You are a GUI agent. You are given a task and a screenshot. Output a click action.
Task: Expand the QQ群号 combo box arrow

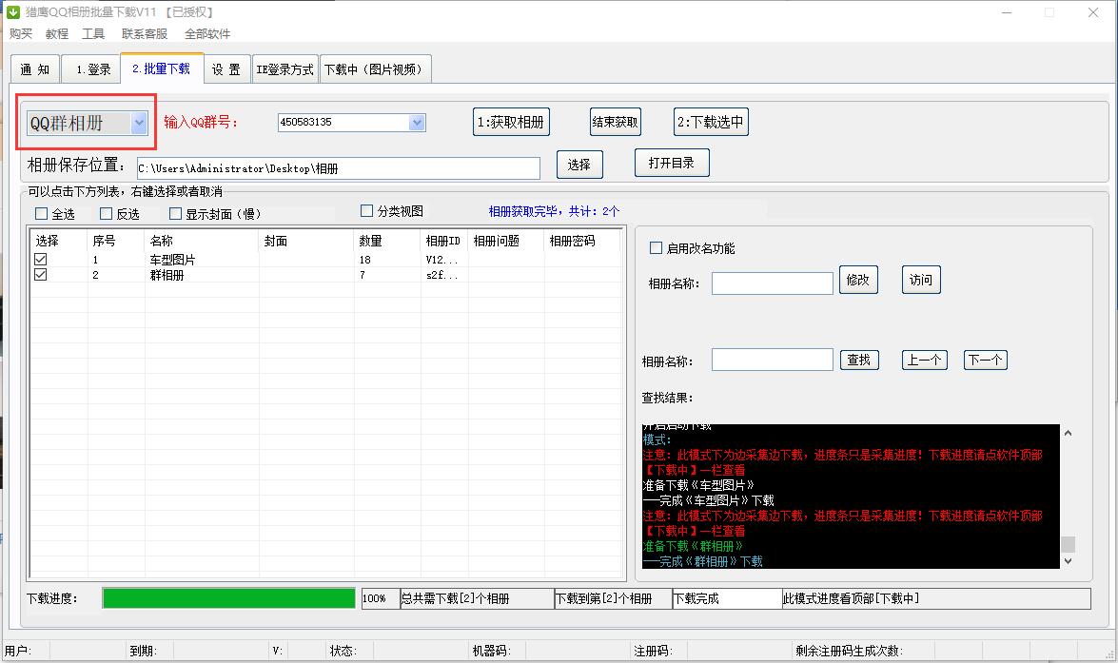[x=417, y=123]
